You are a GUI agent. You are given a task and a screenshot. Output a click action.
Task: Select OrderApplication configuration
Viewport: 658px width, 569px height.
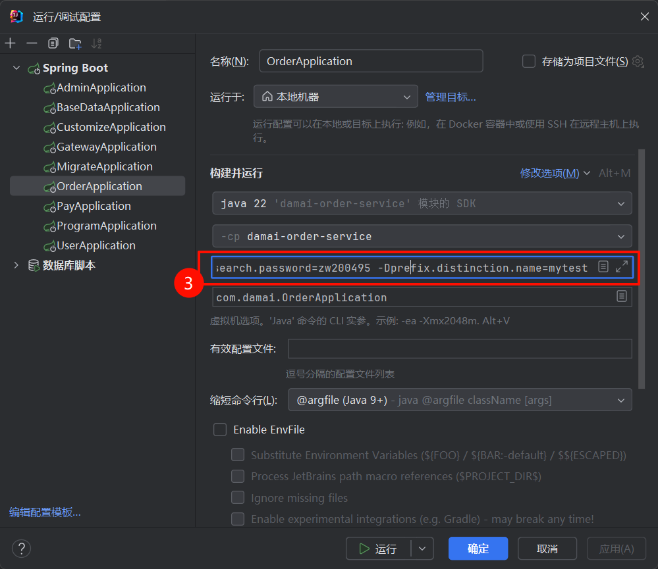click(97, 186)
